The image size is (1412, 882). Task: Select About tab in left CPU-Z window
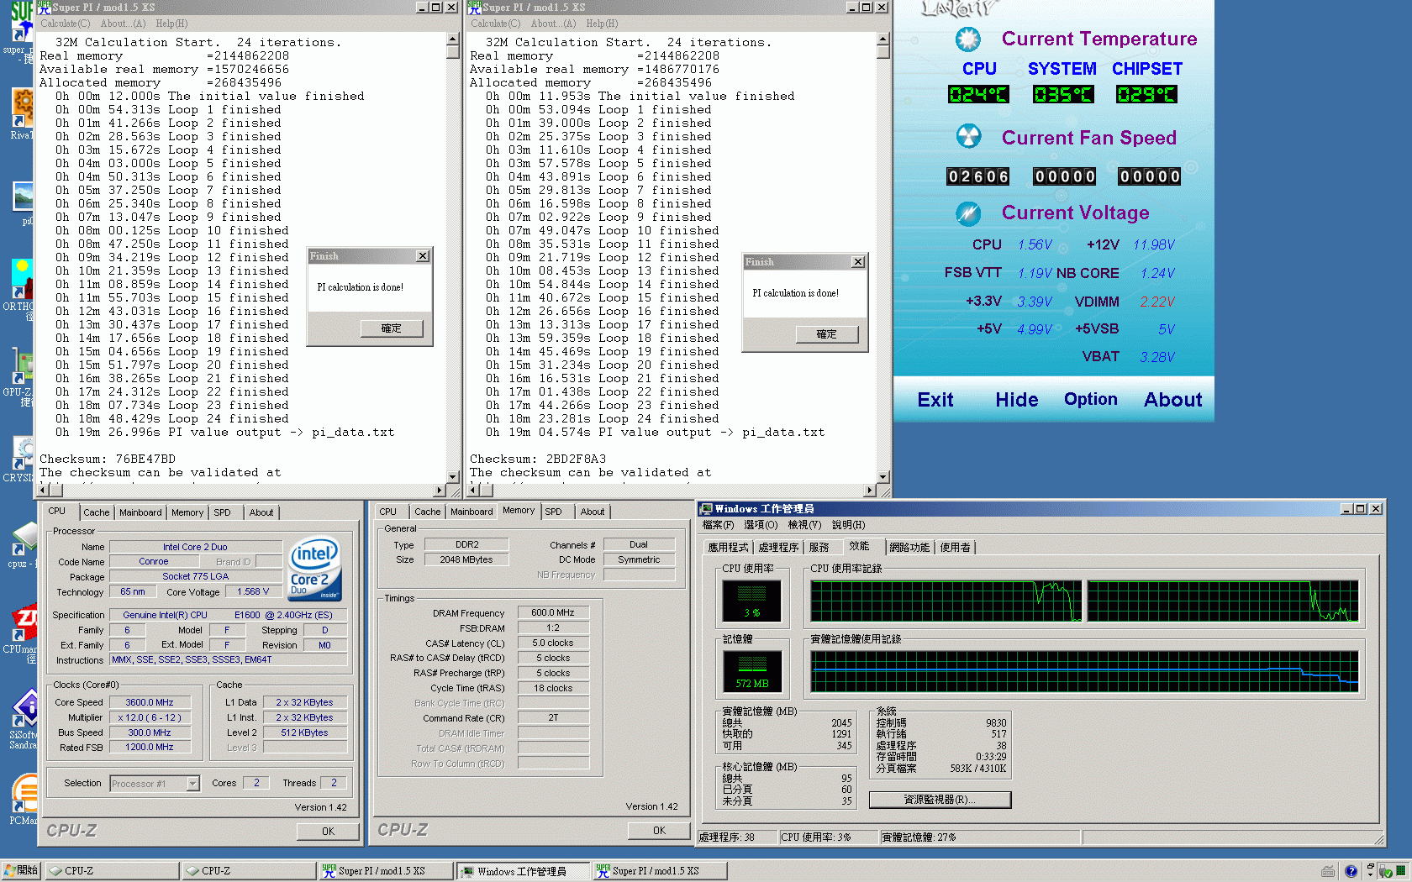pos(261,512)
